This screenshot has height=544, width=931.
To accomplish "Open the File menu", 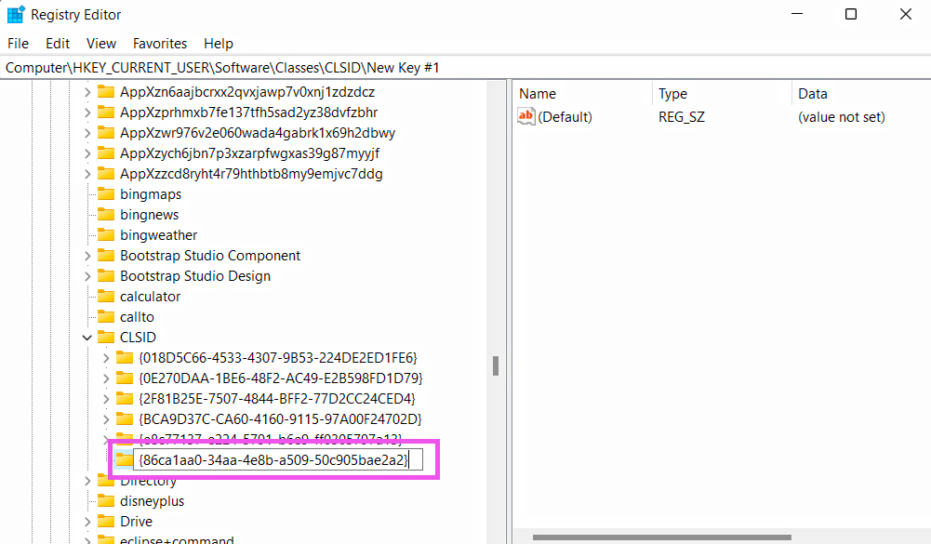I will click(x=18, y=44).
